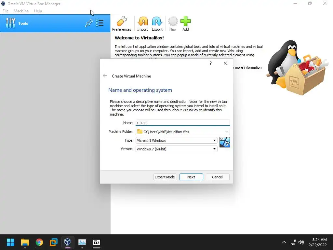Open the File menu
The image size is (333, 250).
pos(6,11)
